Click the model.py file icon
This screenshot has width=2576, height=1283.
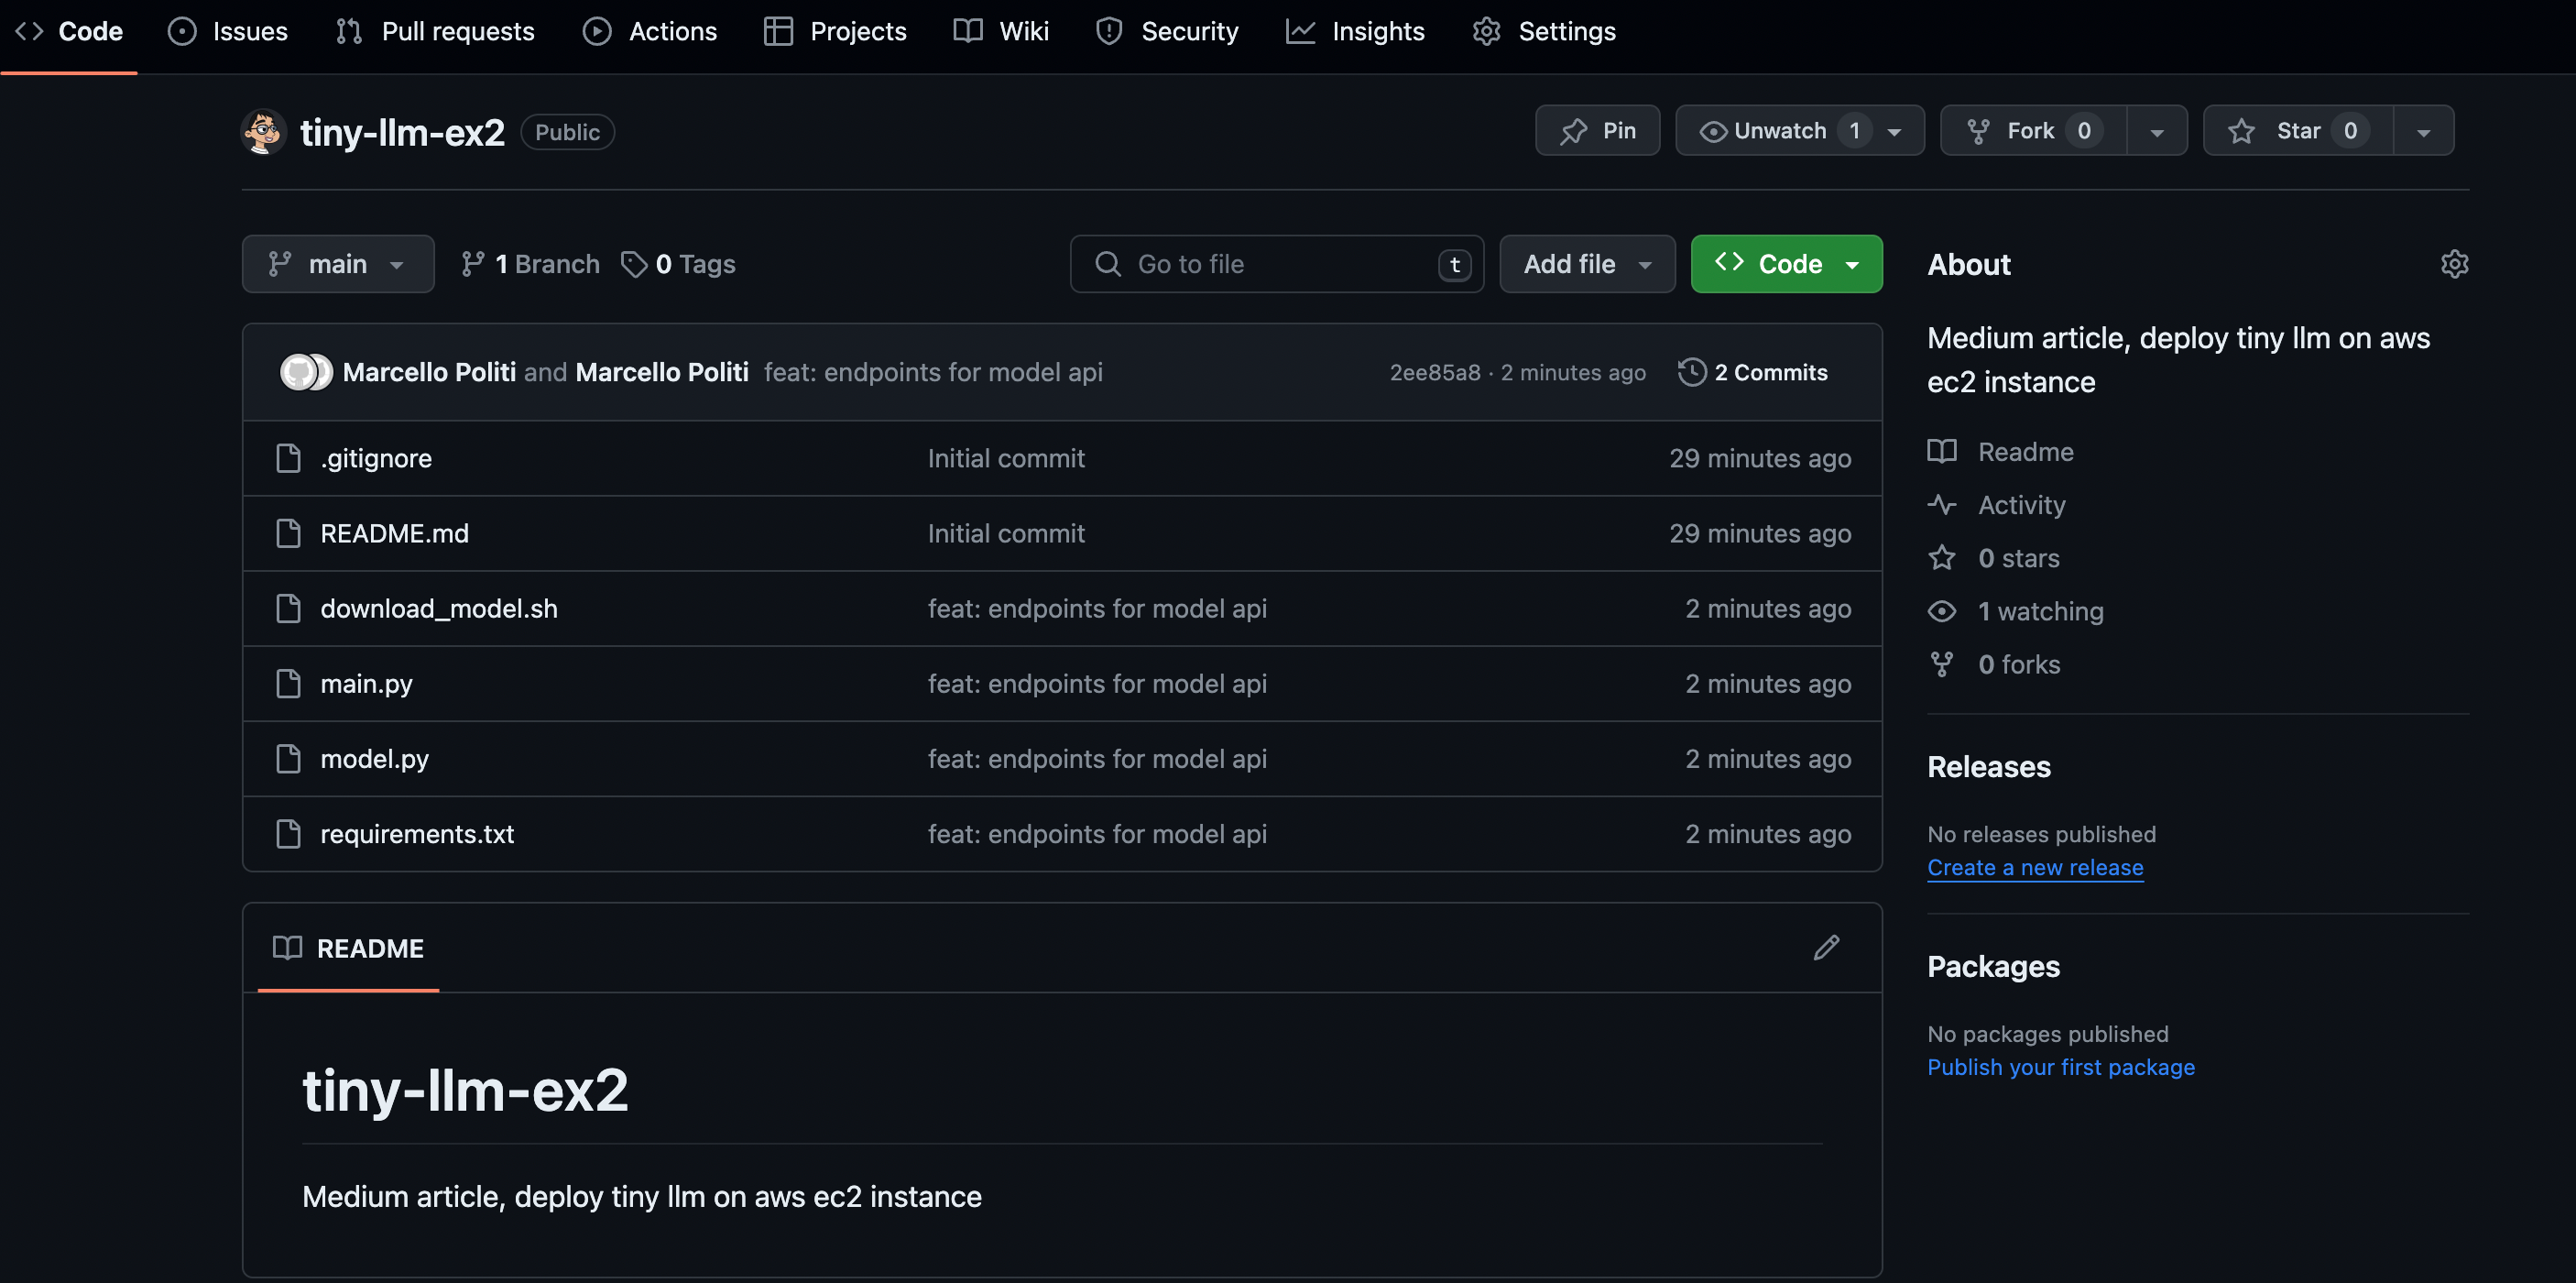[288, 758]
